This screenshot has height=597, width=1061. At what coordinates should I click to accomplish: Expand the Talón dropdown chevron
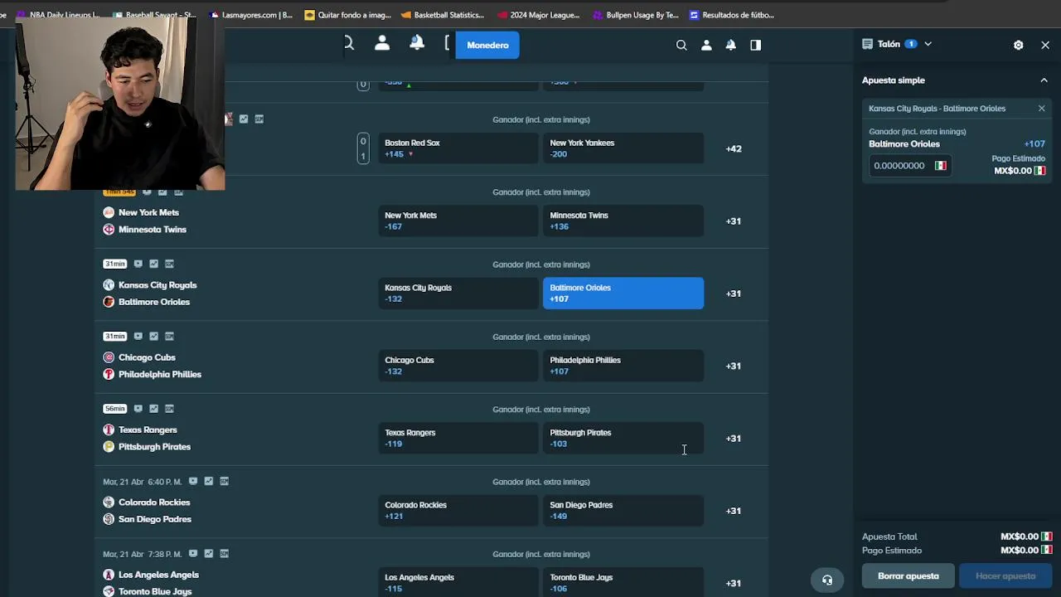pyautogui.click(x=928, y=44)
